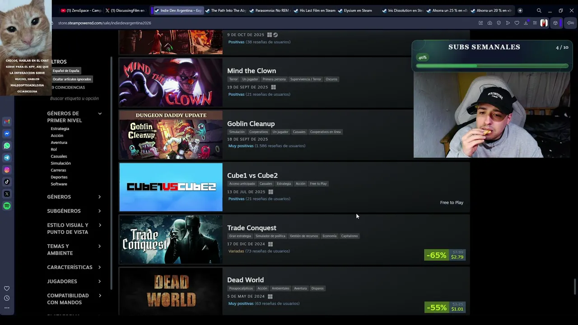This screenshot has width=578, height=325.
Task: Click the -55% discount price for Dead World
Action: click(x=445, y=307)
